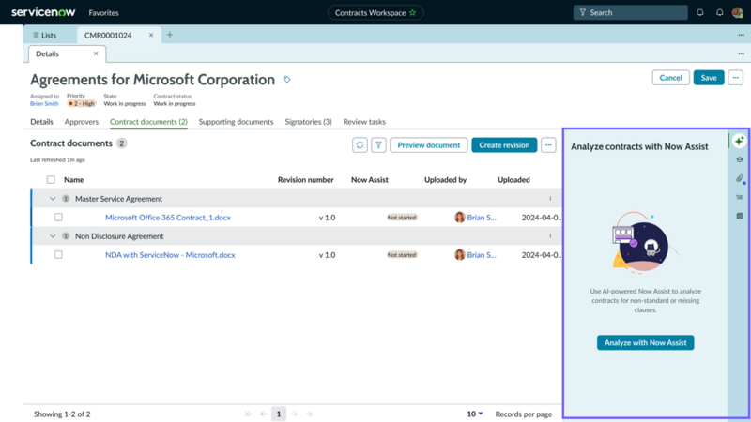Switch to the Lists tab
The image size is (751, 422).
pos(44,35)
